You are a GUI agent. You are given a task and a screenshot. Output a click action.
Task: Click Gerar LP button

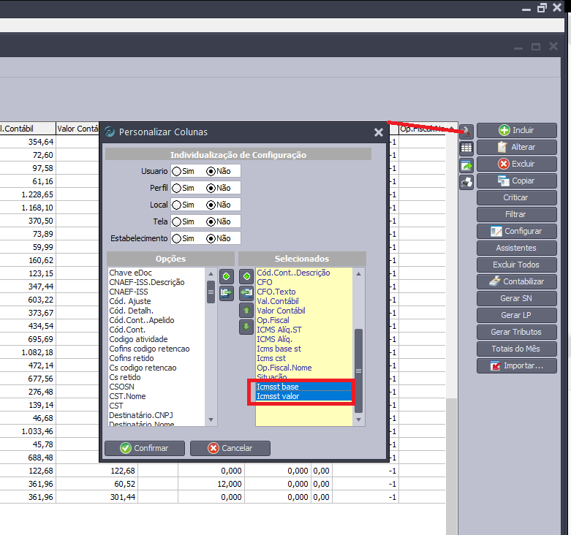coord(516,315)
